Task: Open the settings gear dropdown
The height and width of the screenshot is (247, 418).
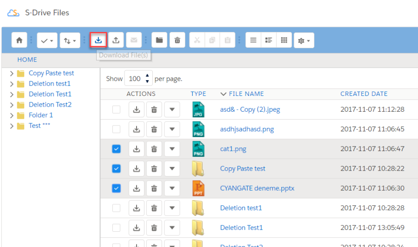Action: (x=304, y=41)
